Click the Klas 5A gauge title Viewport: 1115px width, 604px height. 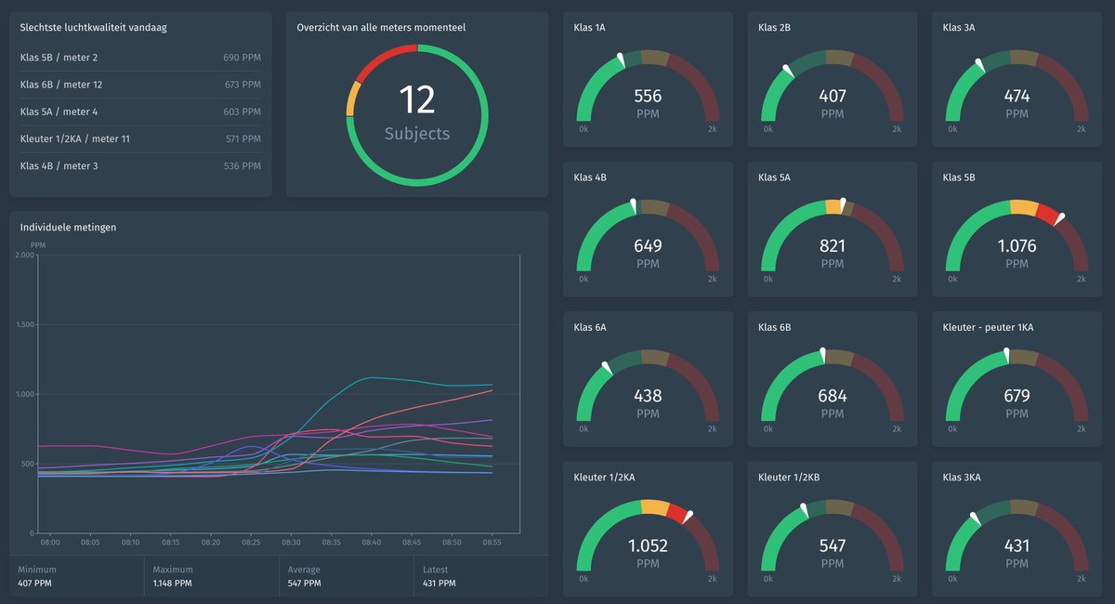click(x=774, y=177)
